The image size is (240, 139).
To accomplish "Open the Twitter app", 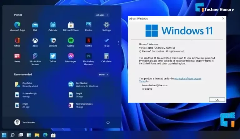I will (x=53, y=58).
